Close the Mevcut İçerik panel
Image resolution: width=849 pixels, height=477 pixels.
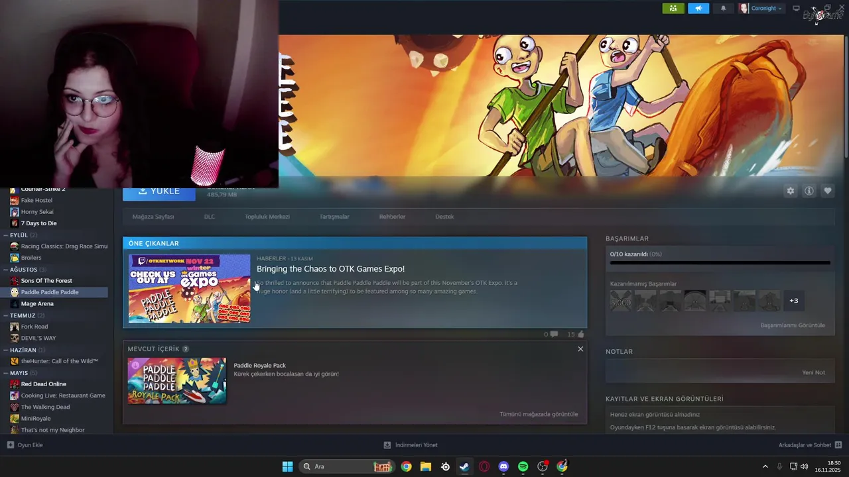coord(580,349)
